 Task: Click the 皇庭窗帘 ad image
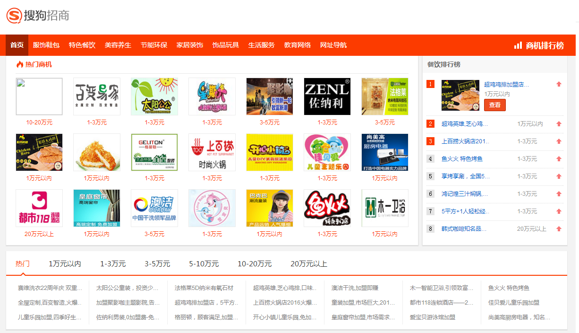97,208
